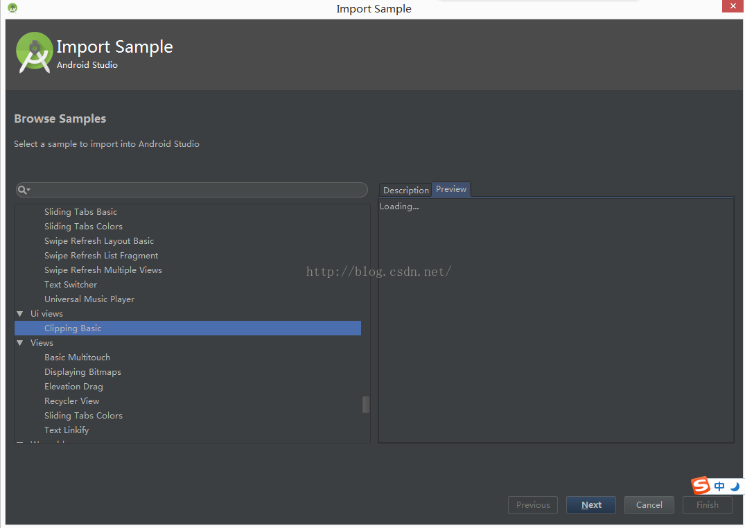Select Sliding Tabs Basic sample
745x528 pixels.
[81, 212]
